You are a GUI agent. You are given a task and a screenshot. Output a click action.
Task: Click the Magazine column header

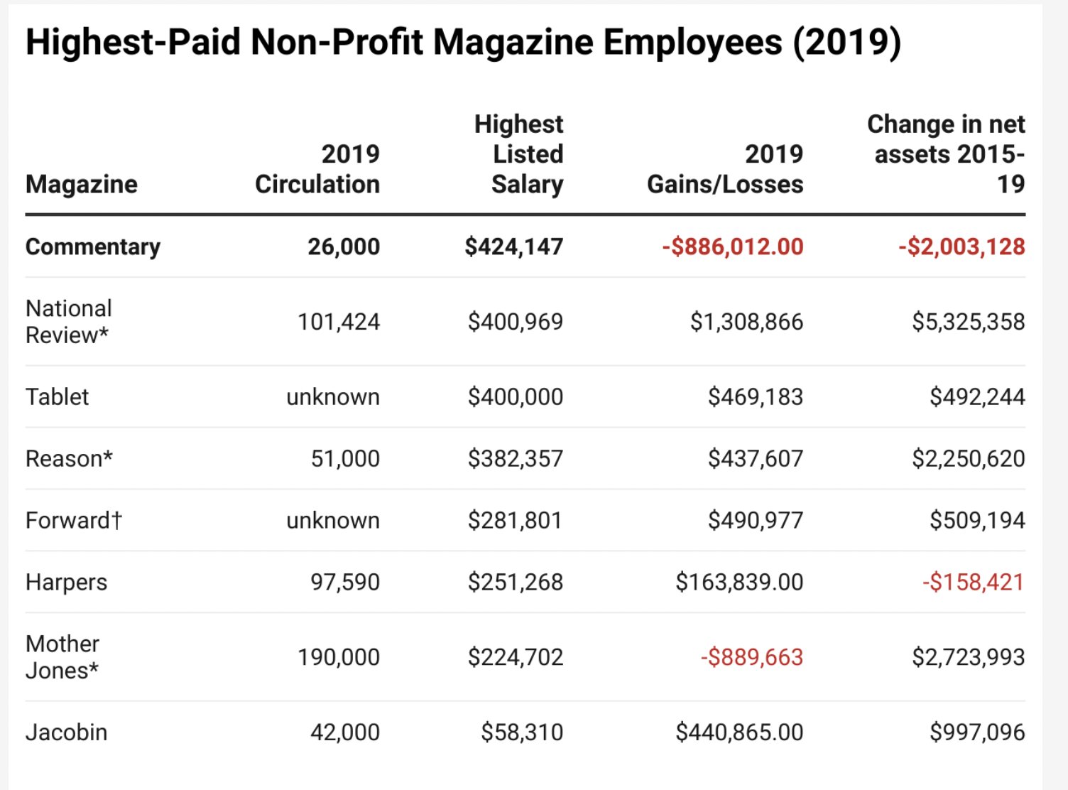(x=82, y=184)
